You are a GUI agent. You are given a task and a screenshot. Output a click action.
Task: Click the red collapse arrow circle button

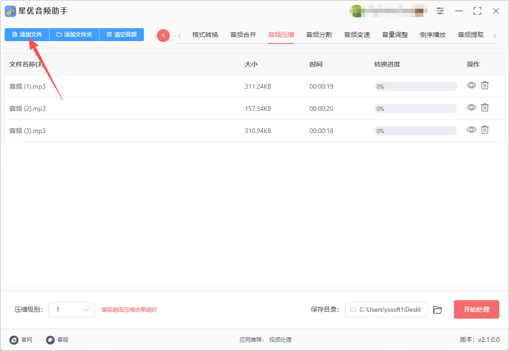163,35
